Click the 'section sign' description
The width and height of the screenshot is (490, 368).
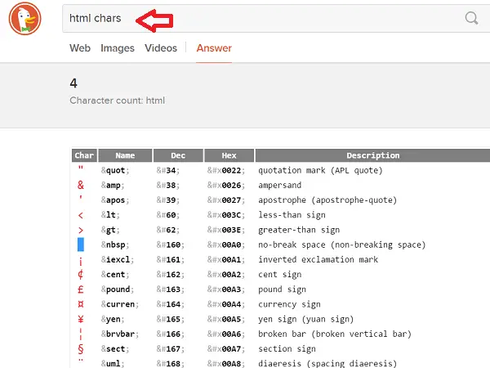tap(287, 349)
